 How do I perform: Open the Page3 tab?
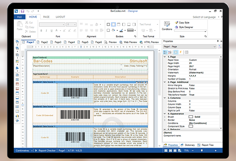(56, 42)
